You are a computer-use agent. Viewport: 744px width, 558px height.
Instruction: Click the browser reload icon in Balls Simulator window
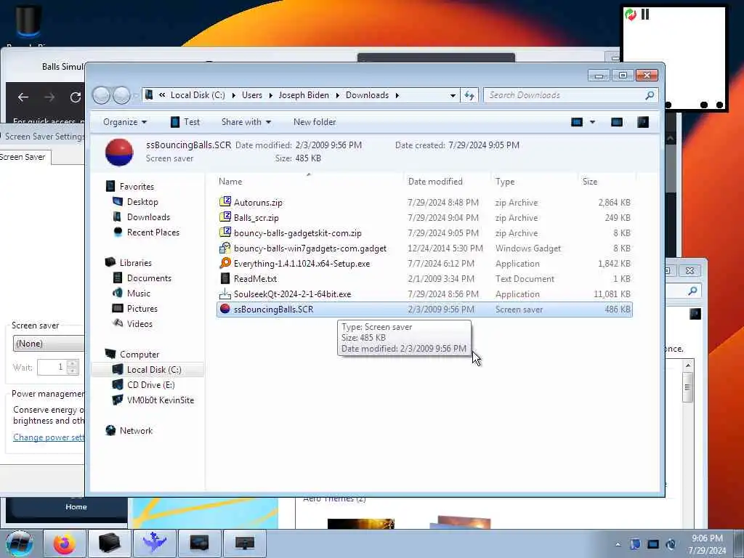pyautogui.click(x=76, y=98)
